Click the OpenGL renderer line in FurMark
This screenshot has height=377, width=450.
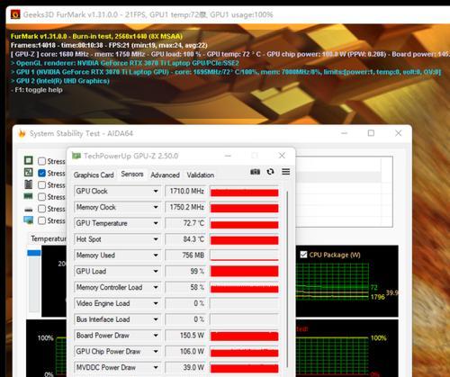(125, 63)
